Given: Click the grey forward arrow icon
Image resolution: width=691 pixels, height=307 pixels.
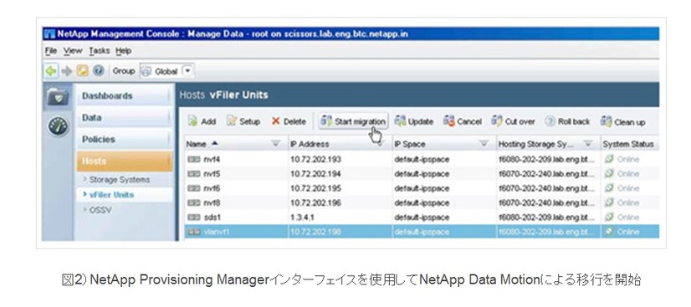Looking at the screenshot, I should [67, 71].
